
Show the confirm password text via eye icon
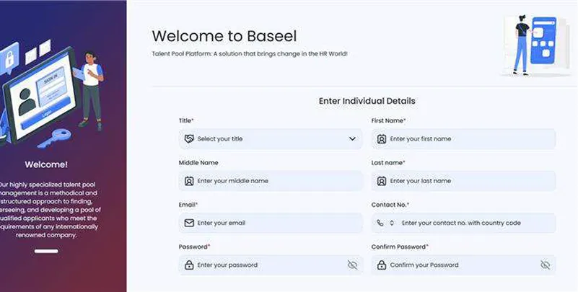[545, 265]
